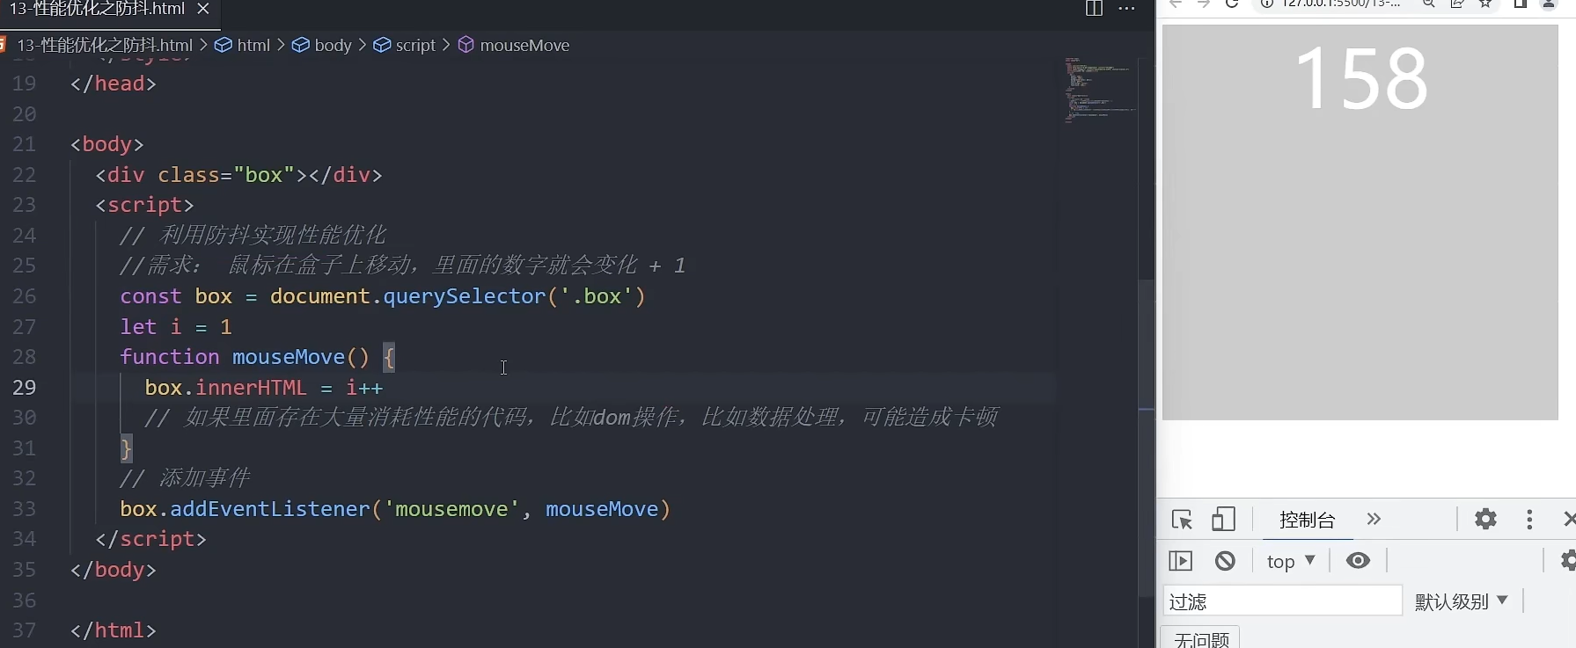This screenshot has width=1576, height=648.
Task: Click line number 21 in gutter
Action: (x=25, y=144)
